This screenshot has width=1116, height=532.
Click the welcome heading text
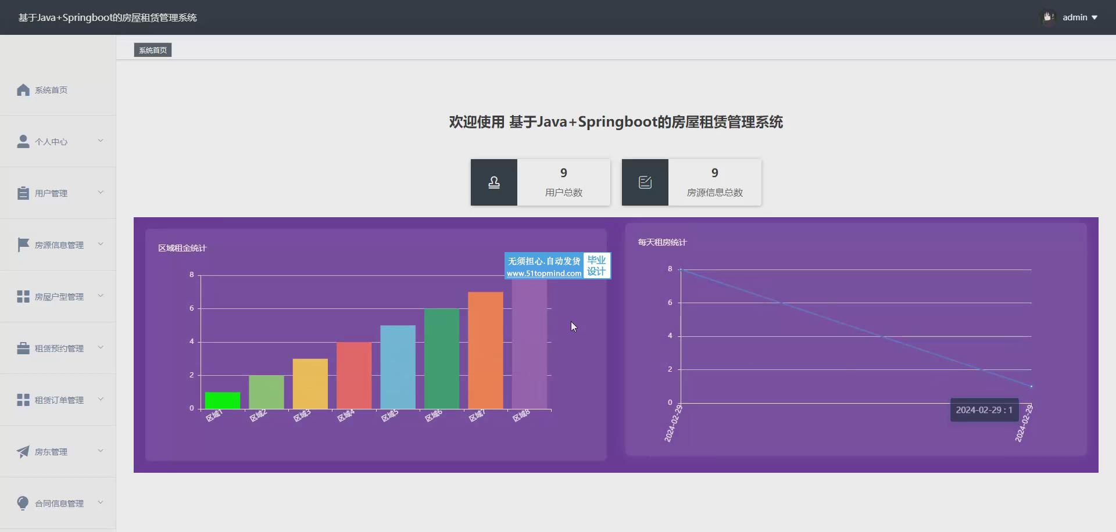(616, 122)
